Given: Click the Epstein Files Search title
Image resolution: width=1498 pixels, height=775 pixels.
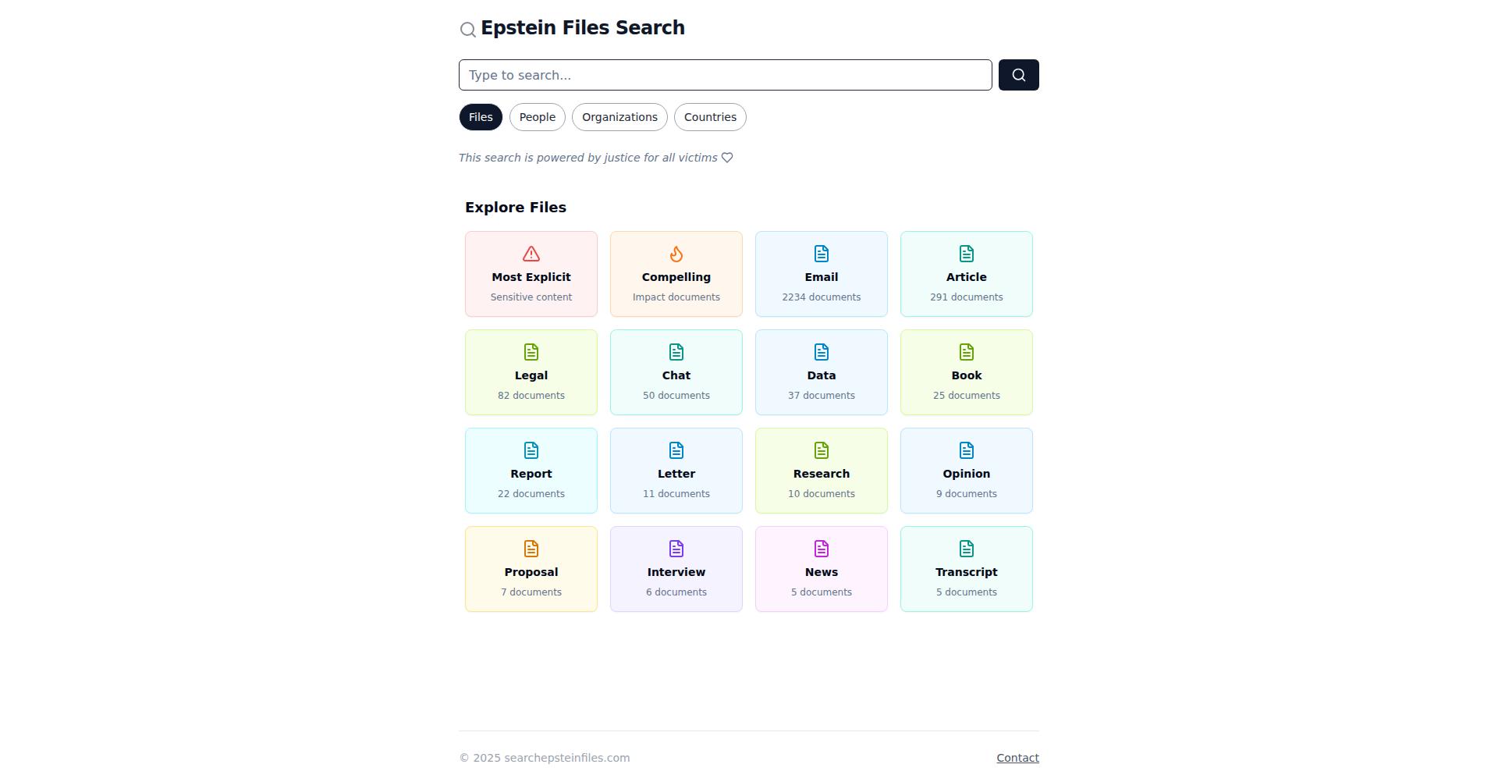Looking at the screenshot, I should point(582,28).
